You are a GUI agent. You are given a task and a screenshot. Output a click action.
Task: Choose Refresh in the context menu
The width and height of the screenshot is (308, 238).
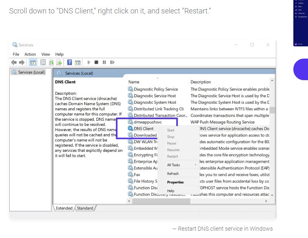(173, 174)
